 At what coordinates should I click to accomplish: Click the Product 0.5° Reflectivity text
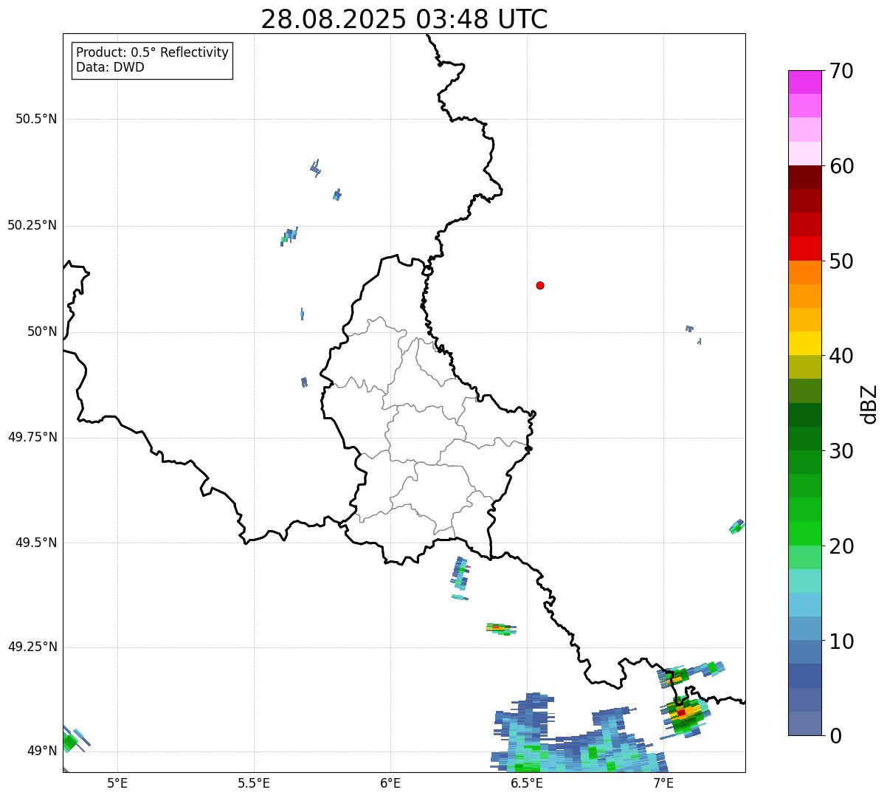point(152,53)
